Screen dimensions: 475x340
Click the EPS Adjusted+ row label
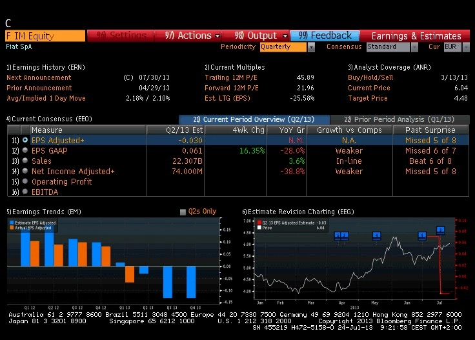pos(58,141)
